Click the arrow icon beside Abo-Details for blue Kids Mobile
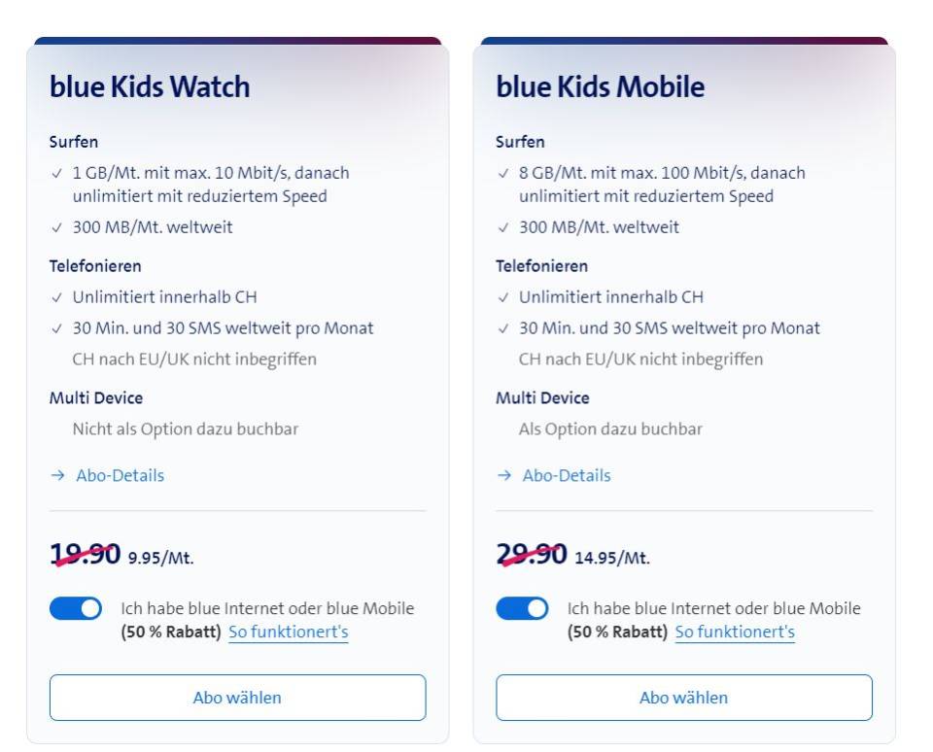 [502, 475]
